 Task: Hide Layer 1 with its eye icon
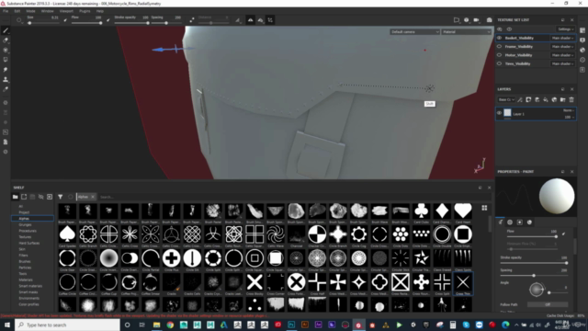coord(499,113)
